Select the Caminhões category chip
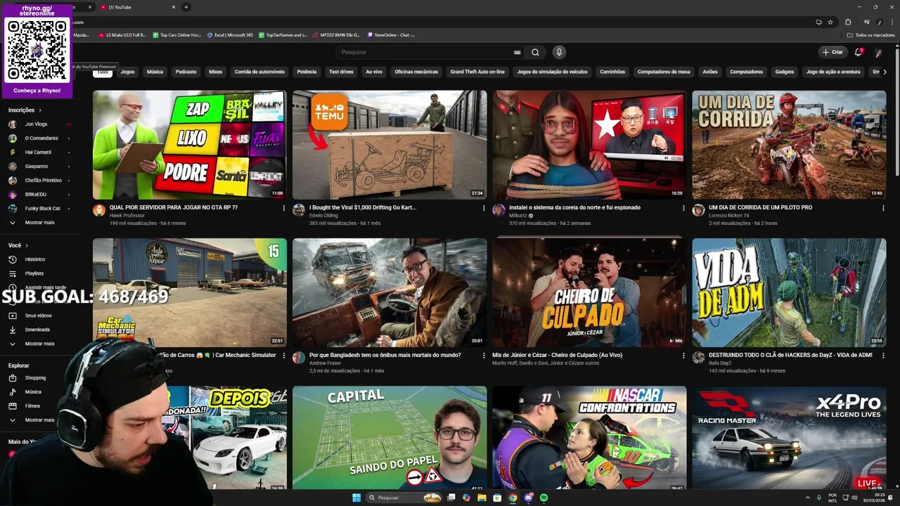900x506 pixels. point(612,72)
